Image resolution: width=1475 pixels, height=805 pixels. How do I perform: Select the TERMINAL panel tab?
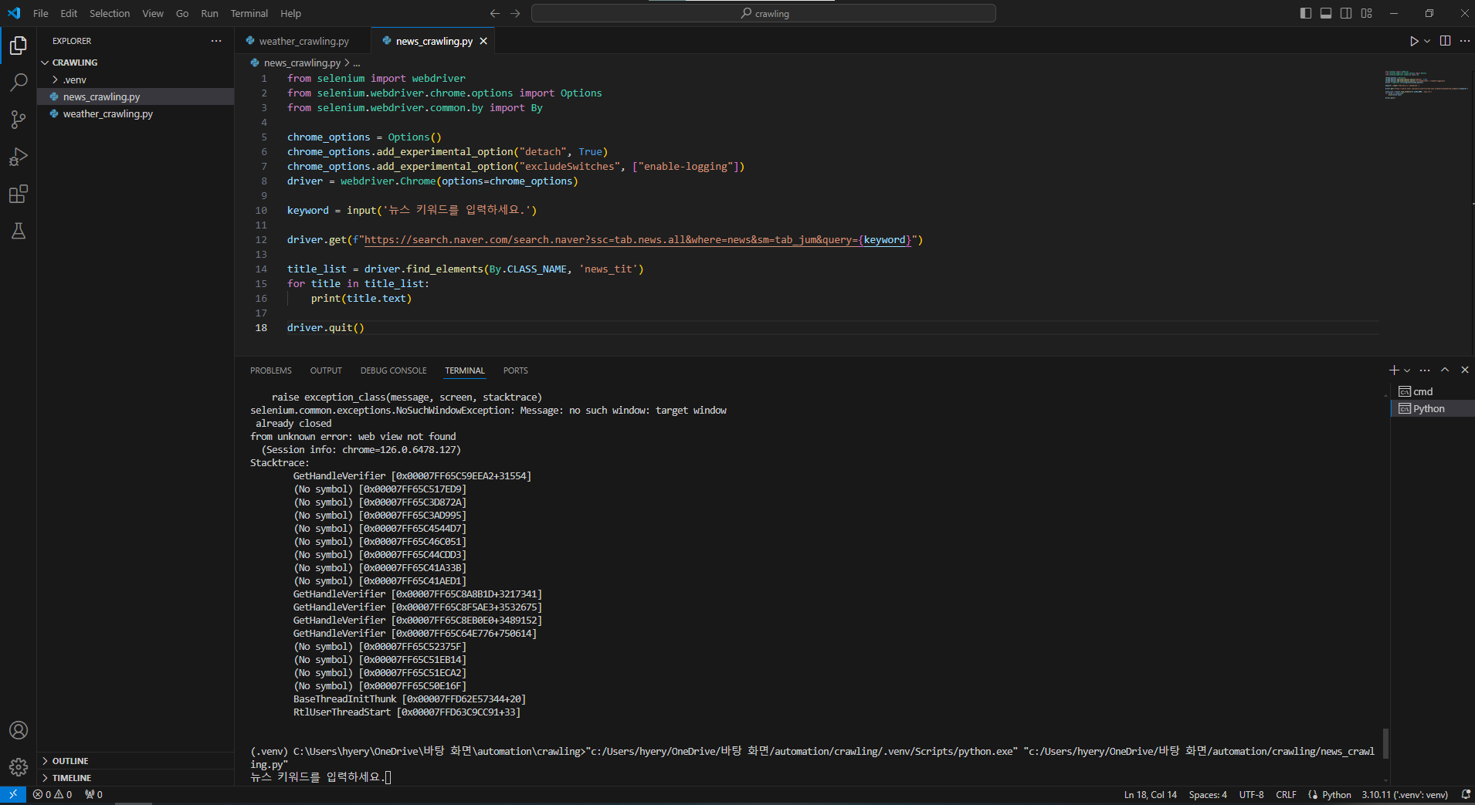[x=465, y=370]
